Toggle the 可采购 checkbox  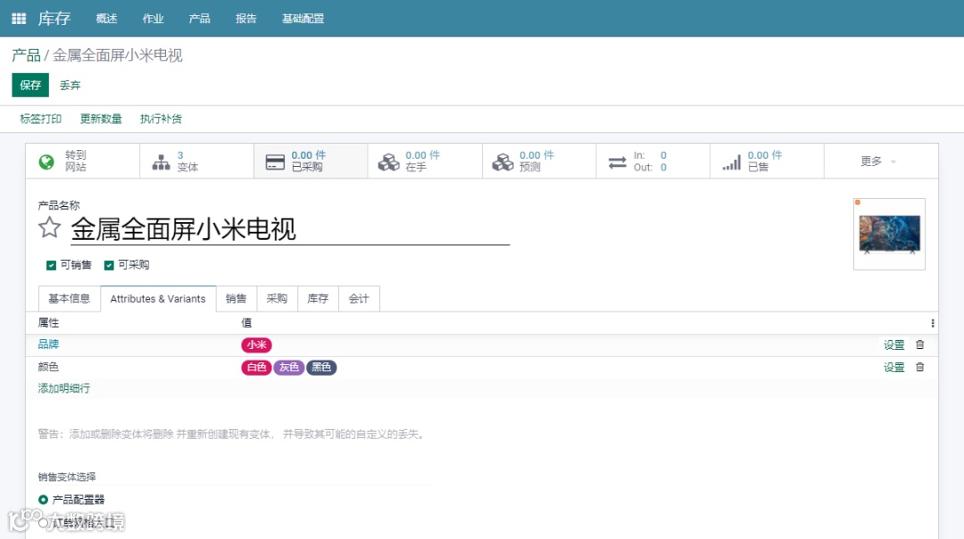click(x=109, y=266)
